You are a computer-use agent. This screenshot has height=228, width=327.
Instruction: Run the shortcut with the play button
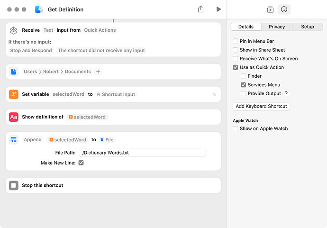(x=218, y=9)
